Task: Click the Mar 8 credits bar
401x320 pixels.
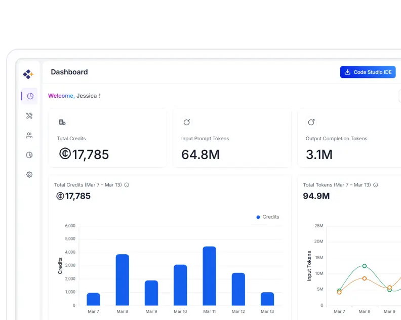Action: [122, 280]
